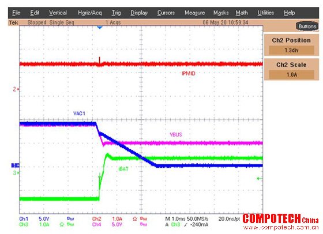Screen dimensions: 323x234
Task: Click the Ch3 ohm termination symbol
Action: click(x=62, y=224)
